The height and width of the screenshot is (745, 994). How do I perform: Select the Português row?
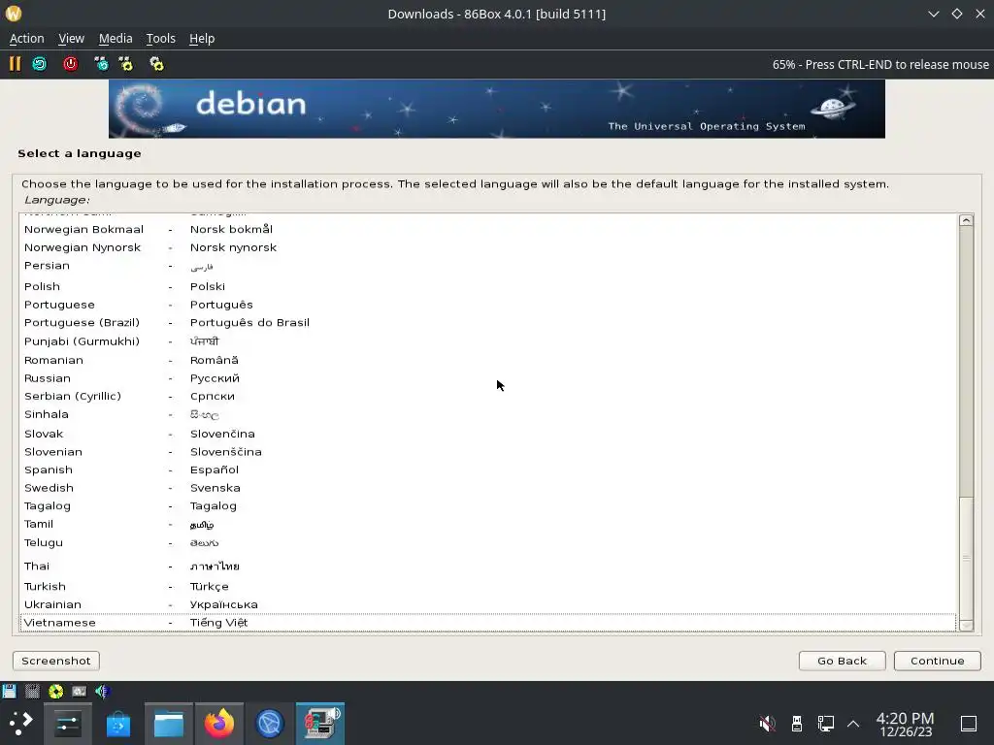(487, 305)
